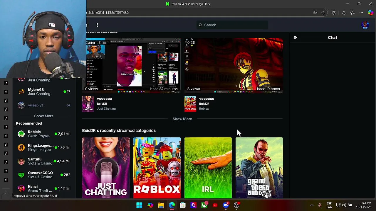Click Mybro68 channel avatar
The height and width of the screenshot is (211, 376).
click(x=21, y=92)
